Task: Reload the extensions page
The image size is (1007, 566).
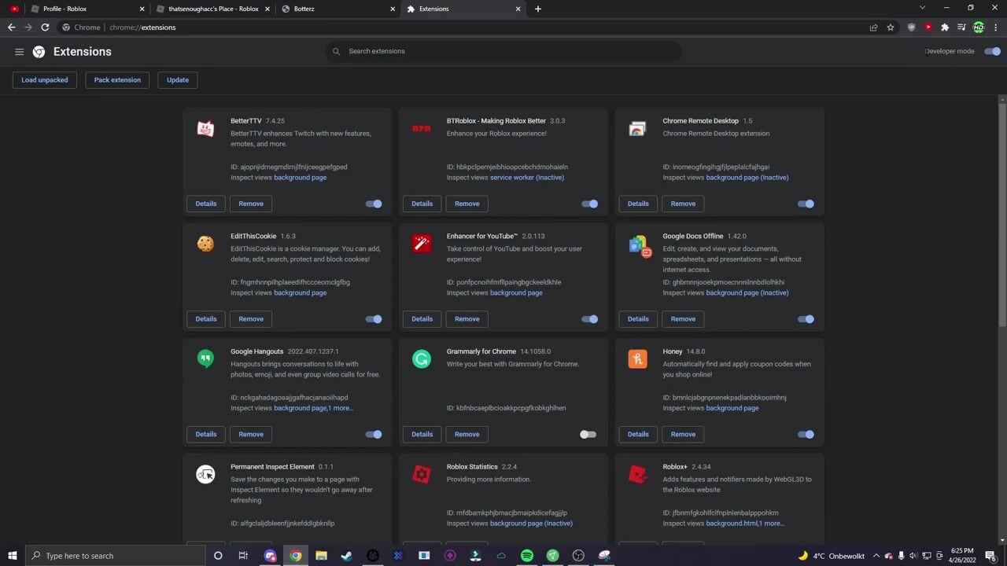Action: 45,28
